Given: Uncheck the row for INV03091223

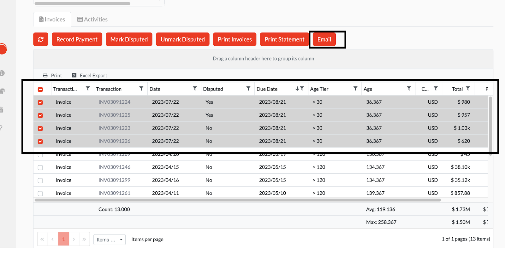Looking at the screenshot, I should (x=40, y=129).
